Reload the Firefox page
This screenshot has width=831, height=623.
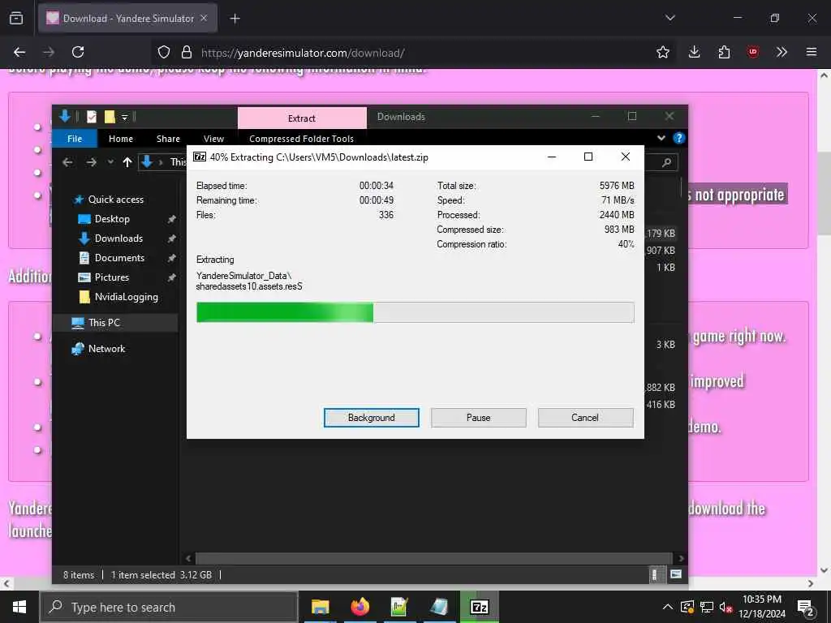coord(78,52)
